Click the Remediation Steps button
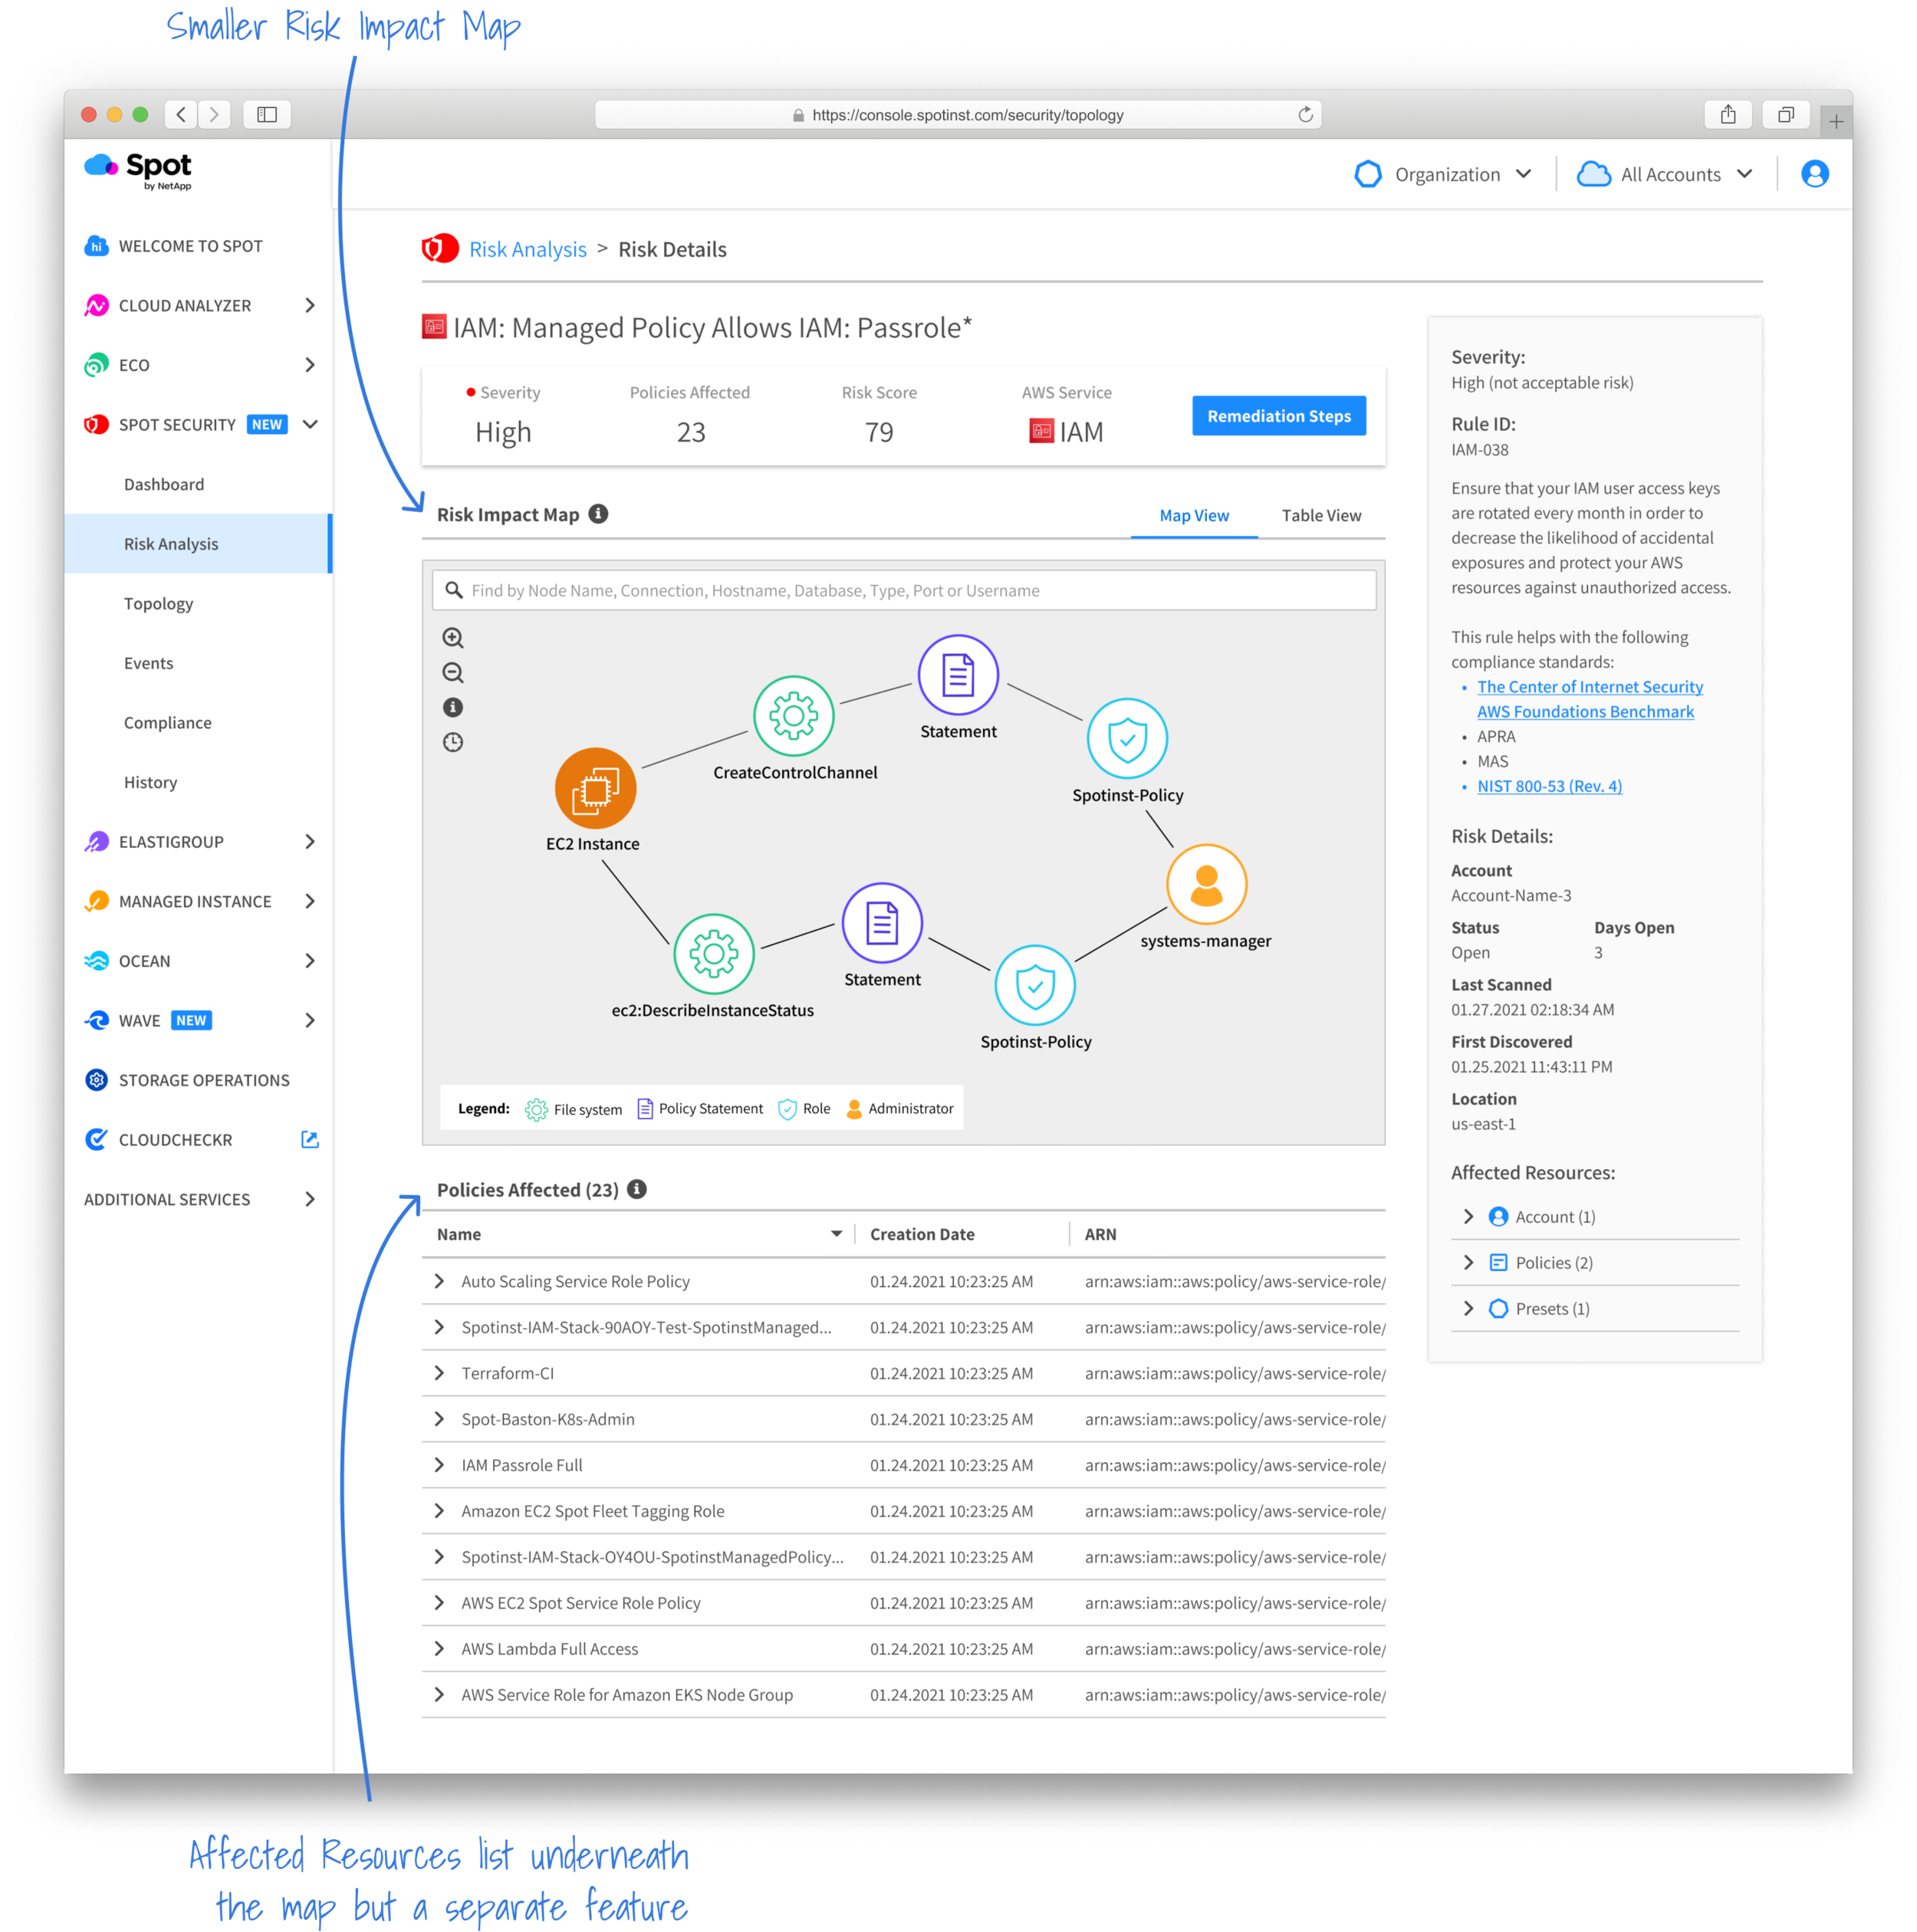This screenshot has height=1932, width=1917. click(x=1278, y=416)
